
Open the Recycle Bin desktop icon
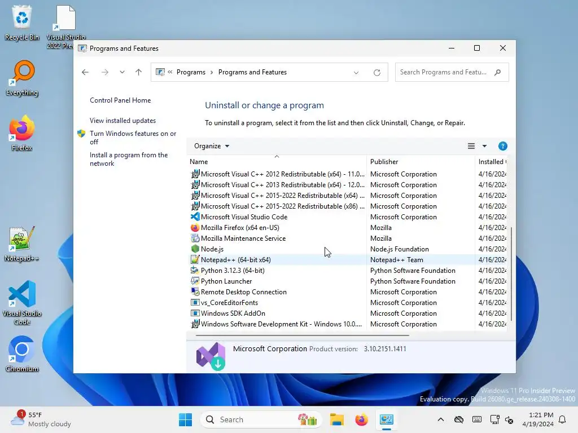(22, 23)
